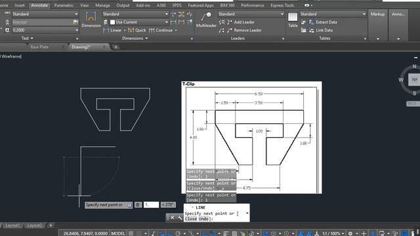
Task: Click the Table tool icon
Action: coord(293,17)
